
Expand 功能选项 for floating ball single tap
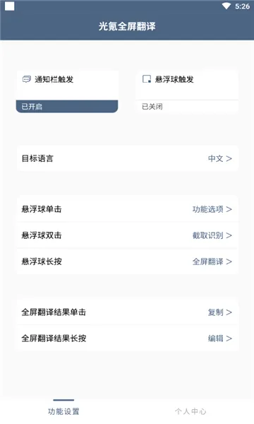[x=212, y=209]
